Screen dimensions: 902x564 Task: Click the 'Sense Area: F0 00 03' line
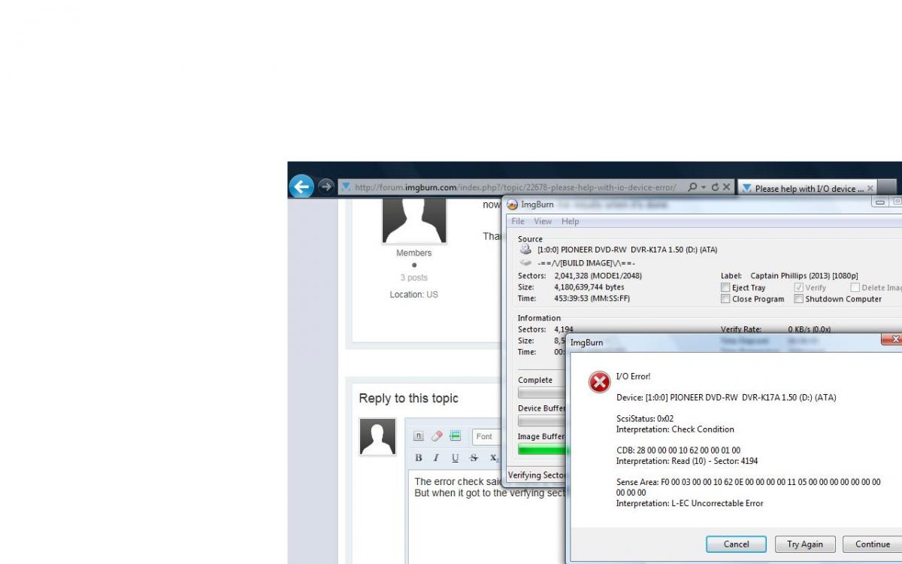point(749,487)
